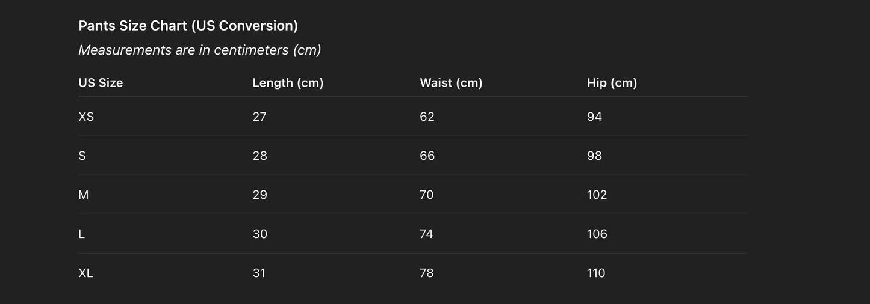
Task: Select the waist value 74
Action: click(x=426, y=234)
